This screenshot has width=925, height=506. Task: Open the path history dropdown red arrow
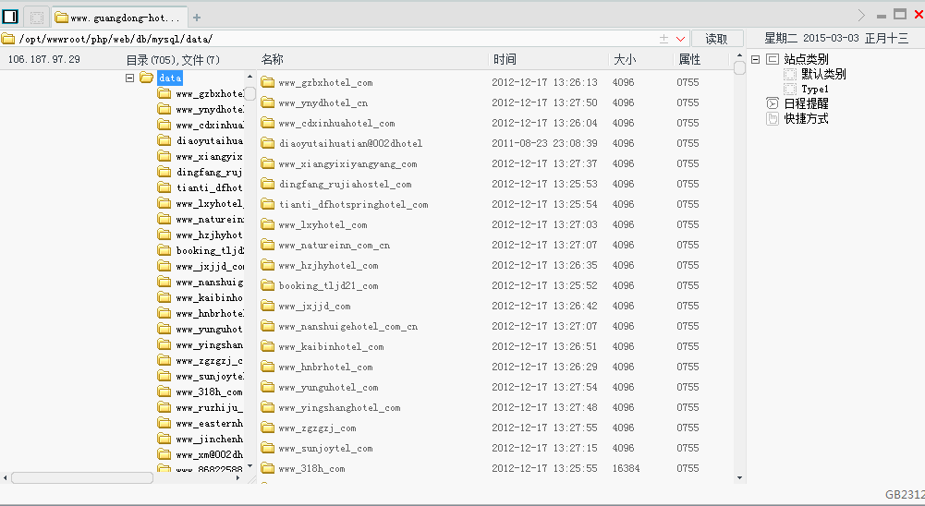point(680,39)
